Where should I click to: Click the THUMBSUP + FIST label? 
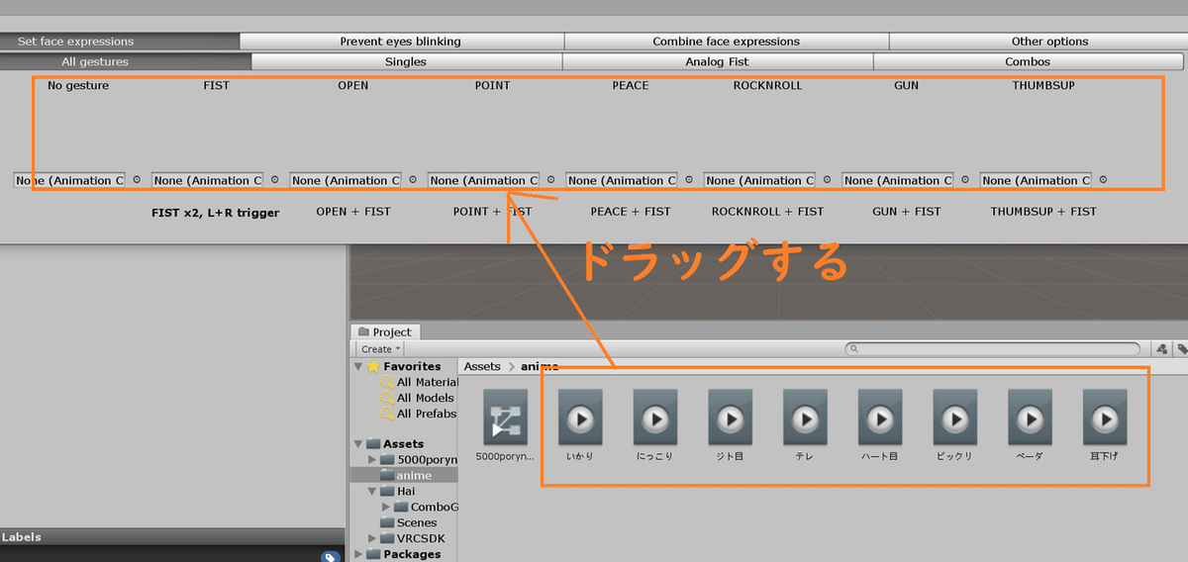1043,212
